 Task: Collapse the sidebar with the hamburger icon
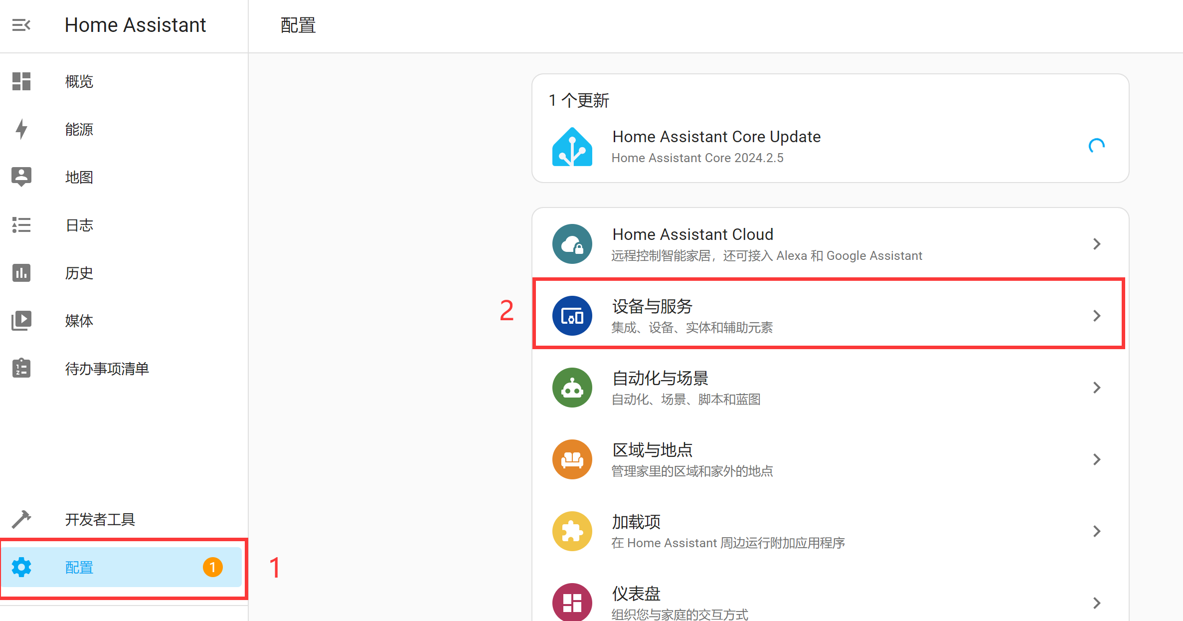click(x=21, y=25)
